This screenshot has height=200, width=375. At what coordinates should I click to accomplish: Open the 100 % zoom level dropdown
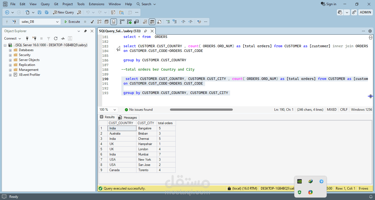[x=114, y=110]
